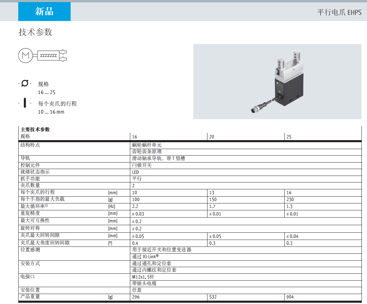Click the [°] unit label

110,243
